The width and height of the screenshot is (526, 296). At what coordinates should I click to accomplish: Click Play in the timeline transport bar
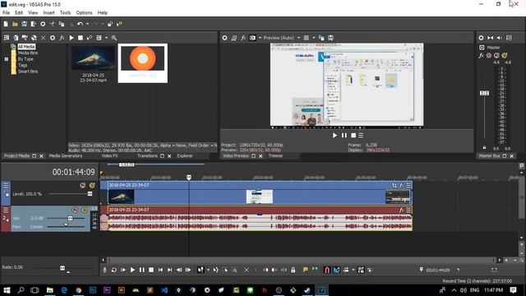pyautogui.click(x=132, y=270)
